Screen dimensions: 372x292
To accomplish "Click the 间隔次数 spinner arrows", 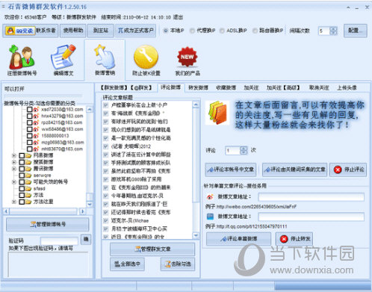I will point(333,31).
